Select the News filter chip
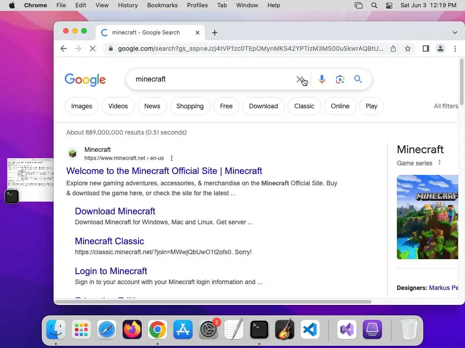Screen dimensions: 465x348 pos(152,106)
